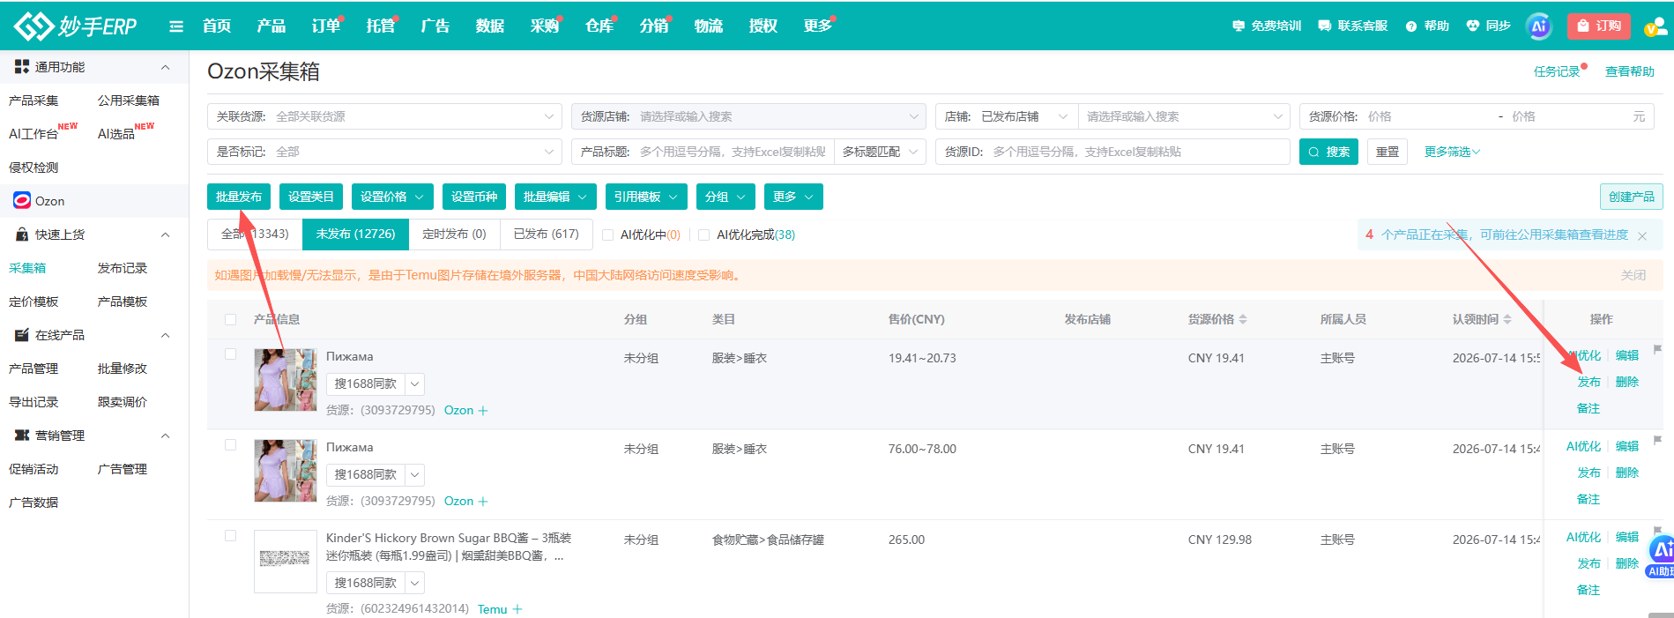The width and height of the screenshot is (1674, 618).
Task: Open the 首页 top menu
Action: pyautogui.click(x=217, y=26)
